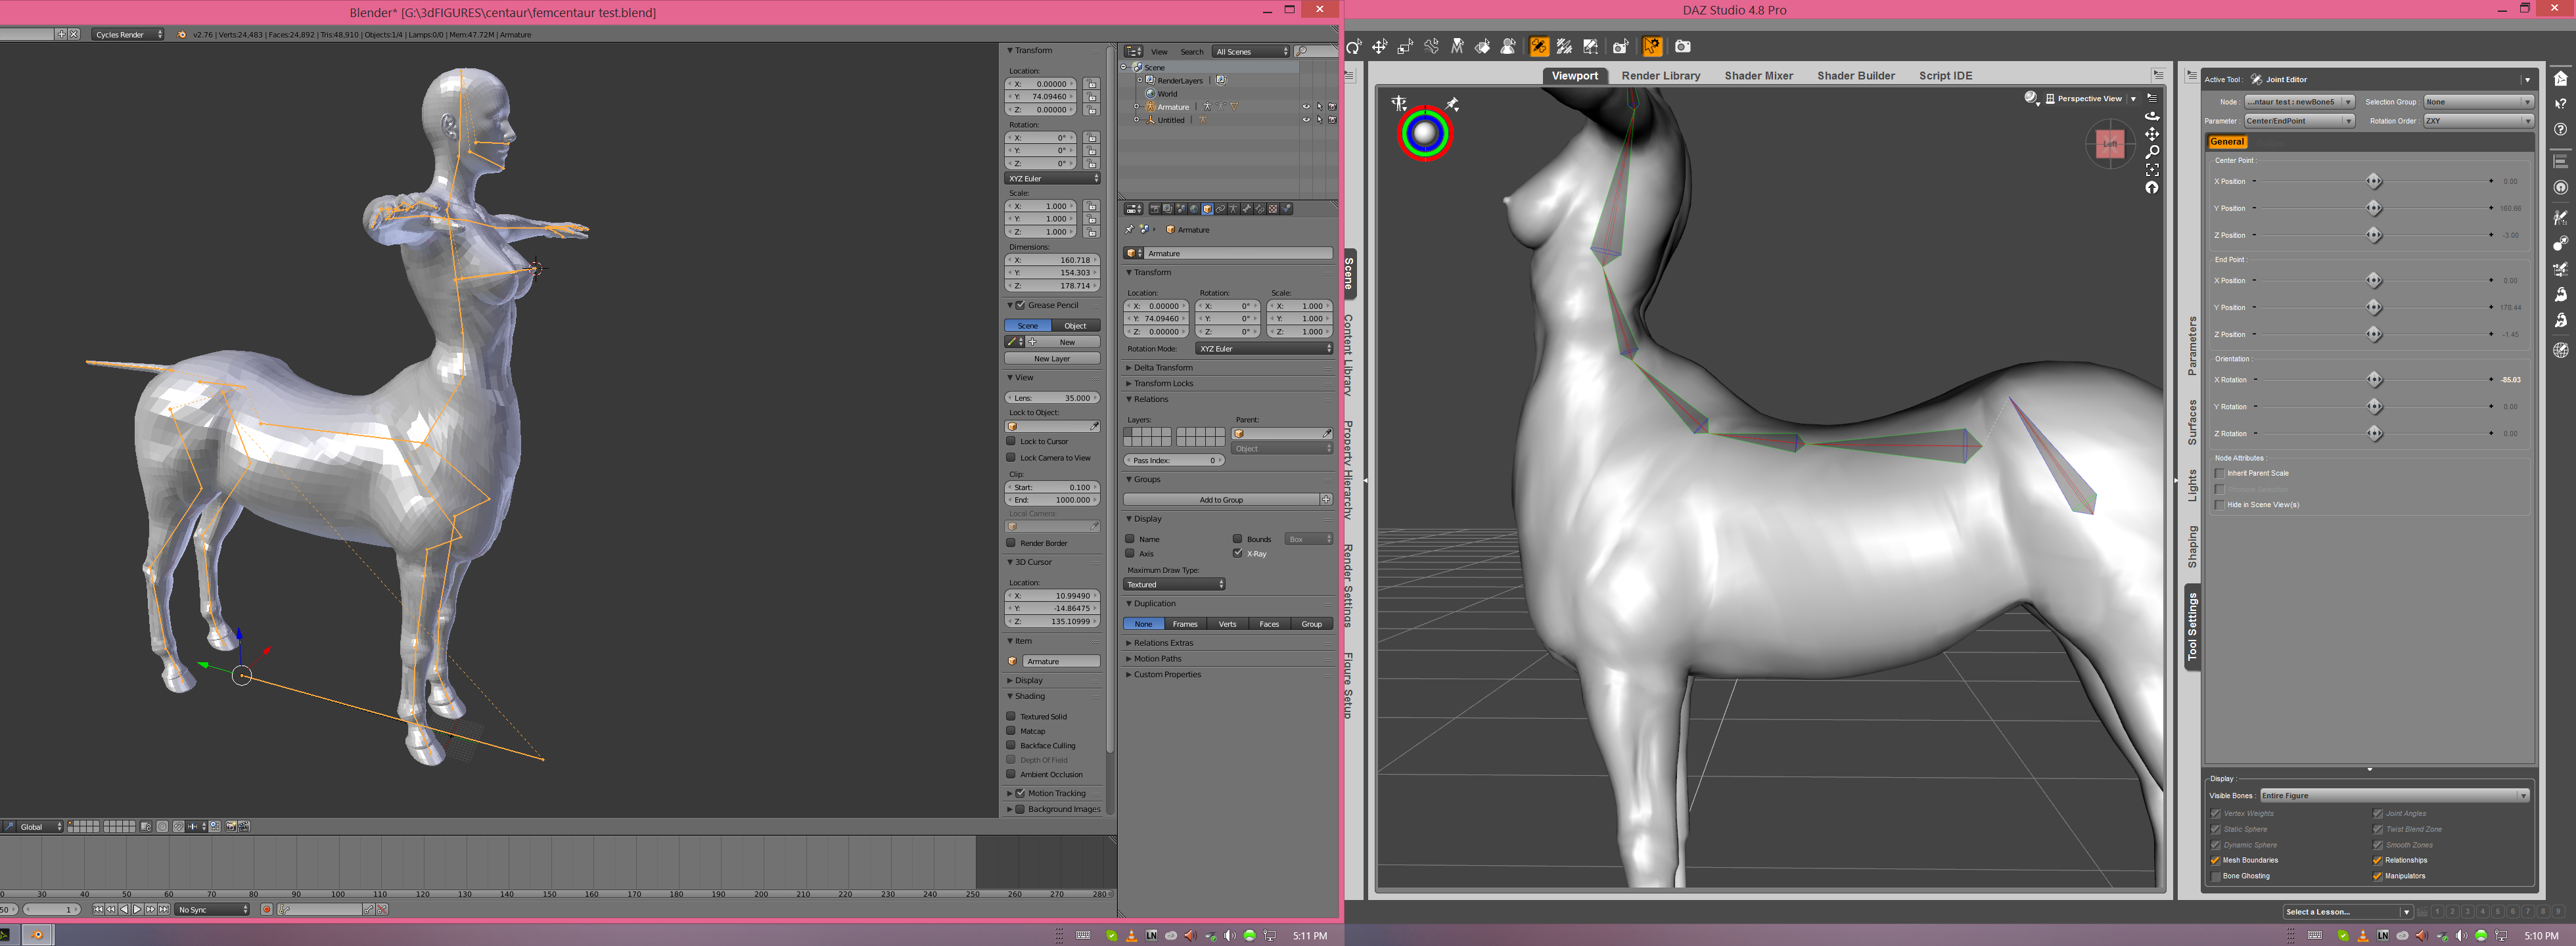Select the Rotate tool in DAZ toolbar
Viewport: 2576px width, 946px height.
click(x=1354, y=47)
